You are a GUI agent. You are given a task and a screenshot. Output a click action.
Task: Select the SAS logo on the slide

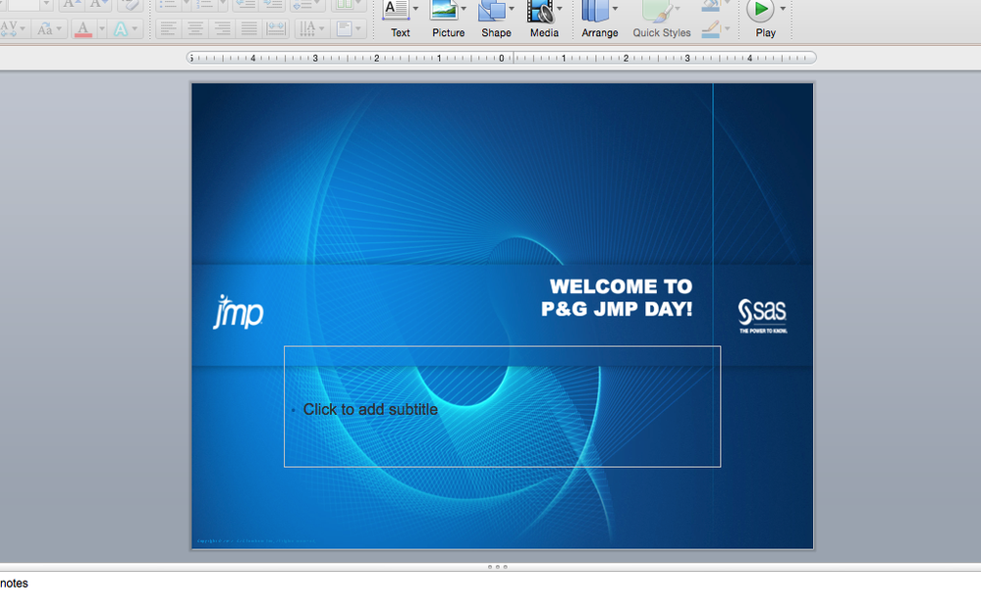click(763, 316)
